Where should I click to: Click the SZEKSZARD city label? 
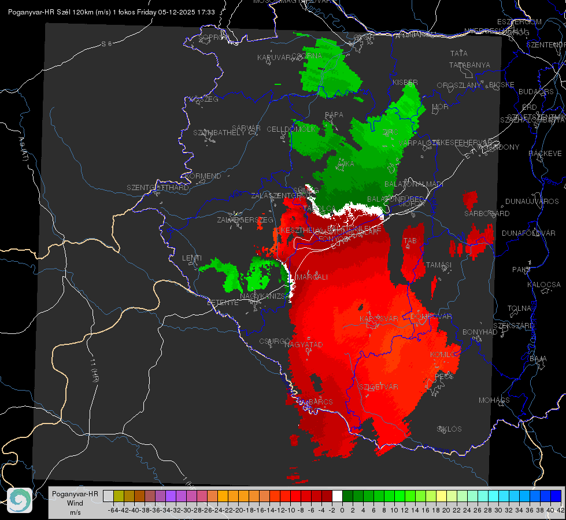[x=513, y=326]
